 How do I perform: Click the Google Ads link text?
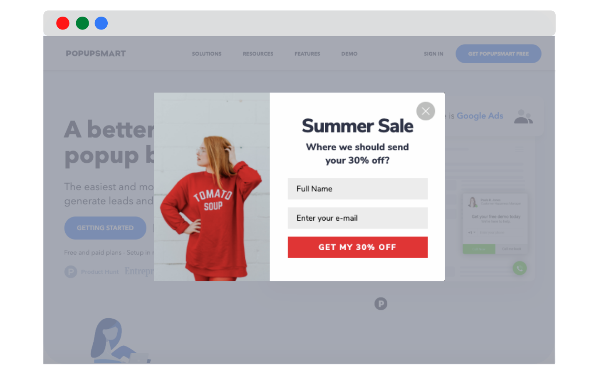(480, 116)
